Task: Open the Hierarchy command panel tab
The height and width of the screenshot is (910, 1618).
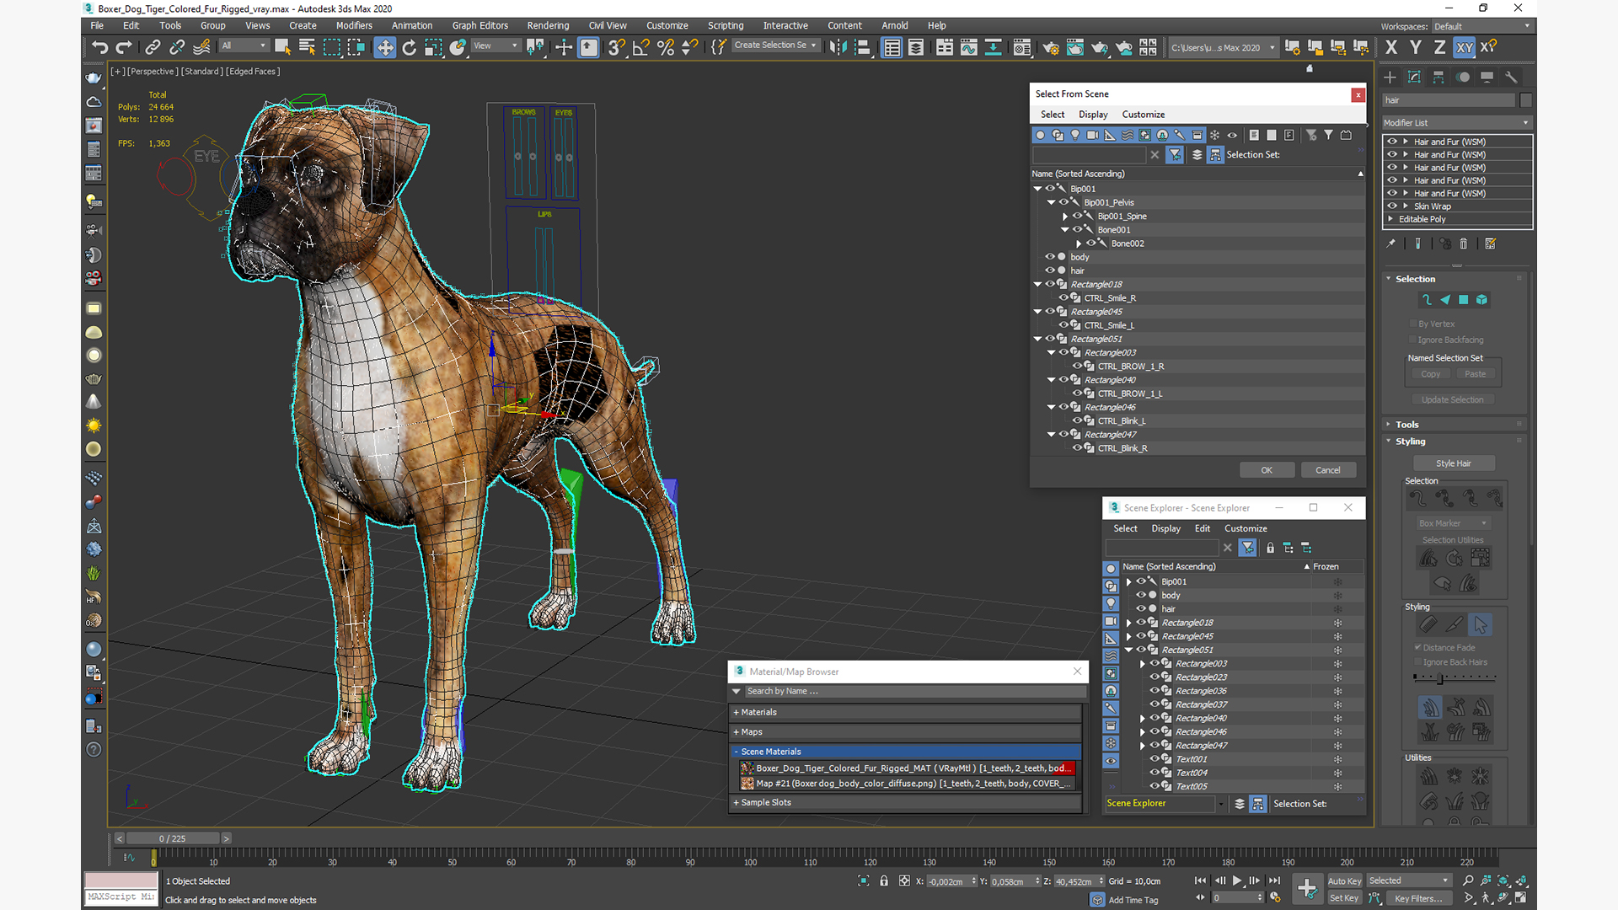Action: pyautogui.click(x=1439, y=78)
